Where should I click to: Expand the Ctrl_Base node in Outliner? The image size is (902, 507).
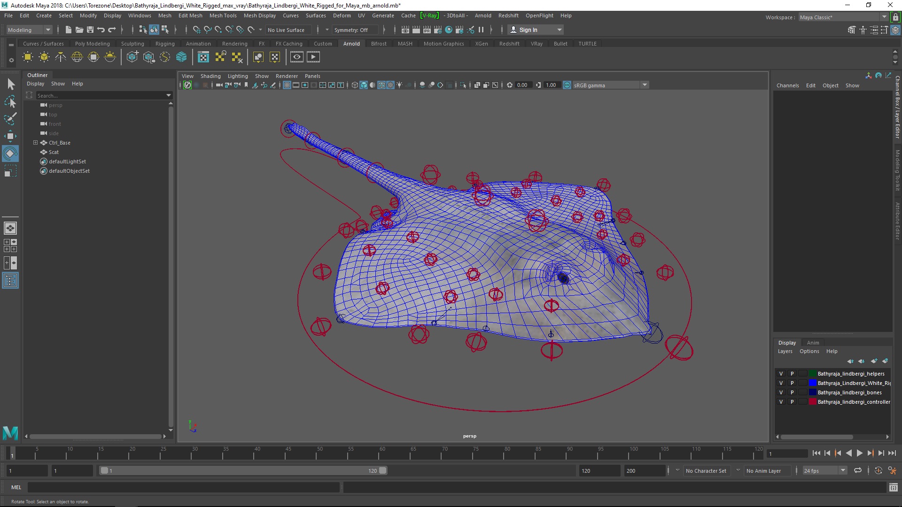click(x=35, y=142)
